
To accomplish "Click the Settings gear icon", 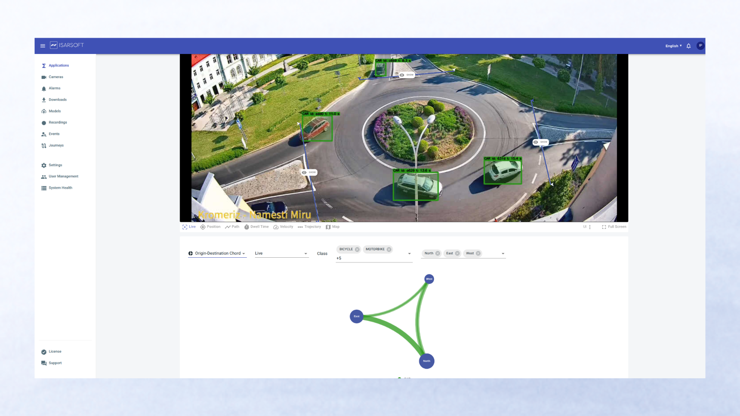I will (x=44, y=165).
